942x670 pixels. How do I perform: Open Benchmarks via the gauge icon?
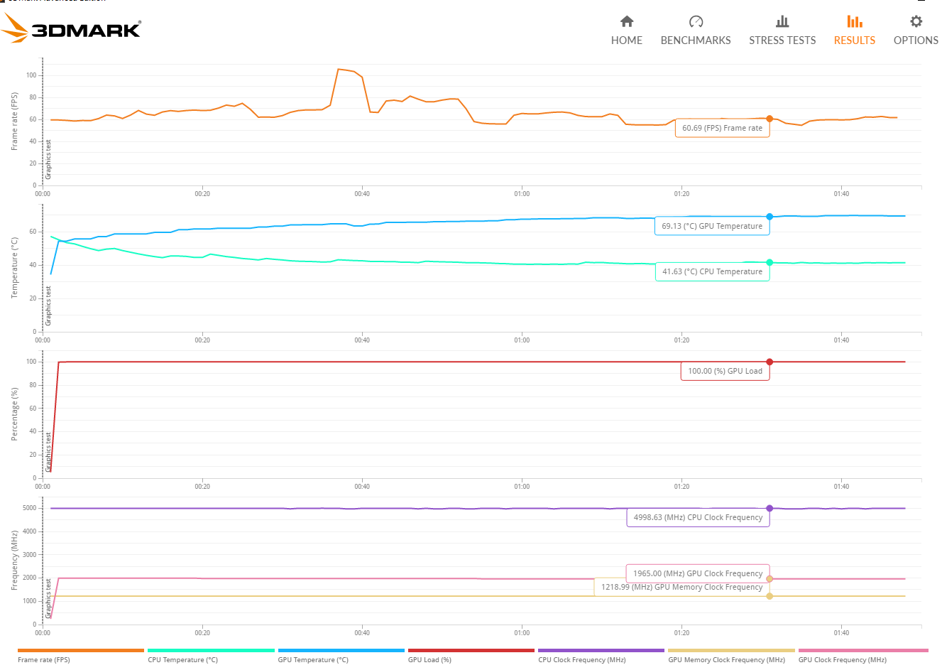696,21
